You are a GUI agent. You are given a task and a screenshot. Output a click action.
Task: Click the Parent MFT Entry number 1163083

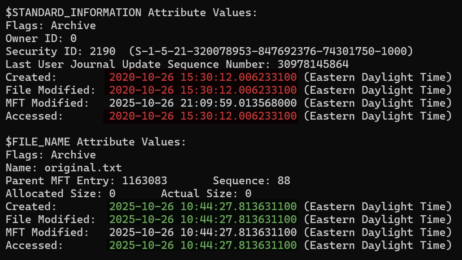(144, 181)
